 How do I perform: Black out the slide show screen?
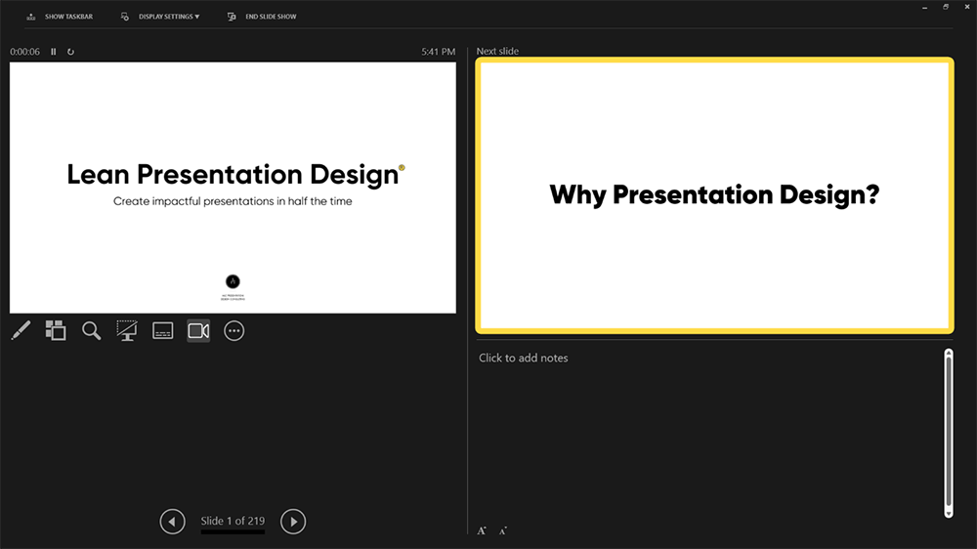tap(127, 330)
